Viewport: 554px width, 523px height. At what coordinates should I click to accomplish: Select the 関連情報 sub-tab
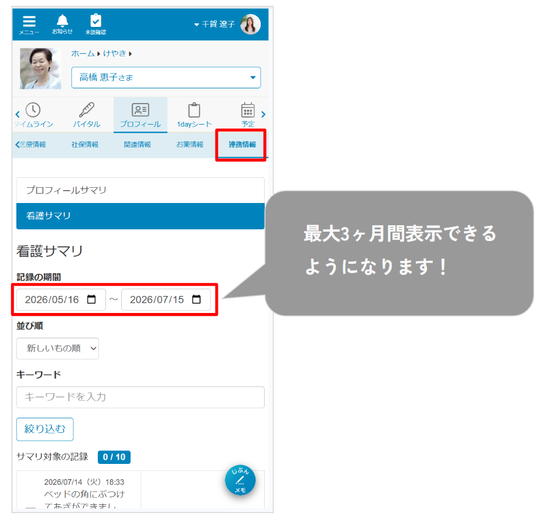click(x=138, y=144)
